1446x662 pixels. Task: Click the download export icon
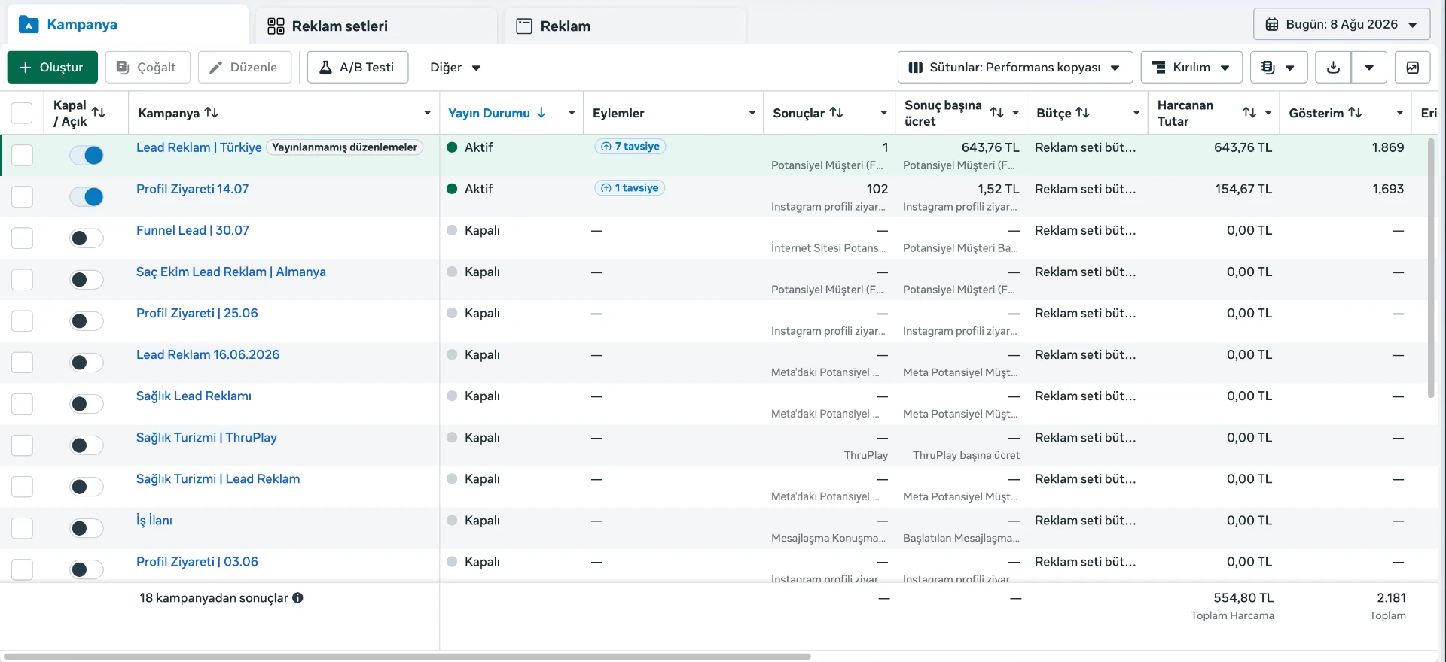pyautogui.click(x=1333, y=68)
